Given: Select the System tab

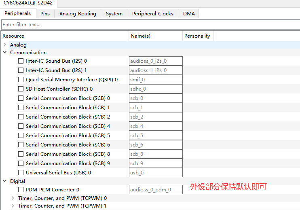Looking at the screenshot, I should pos(114,14).
